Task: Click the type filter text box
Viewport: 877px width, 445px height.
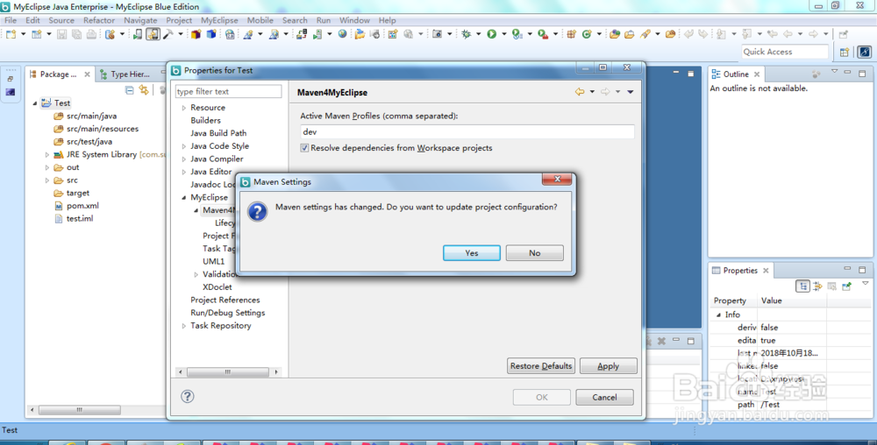Action: (x=228, y=92)
